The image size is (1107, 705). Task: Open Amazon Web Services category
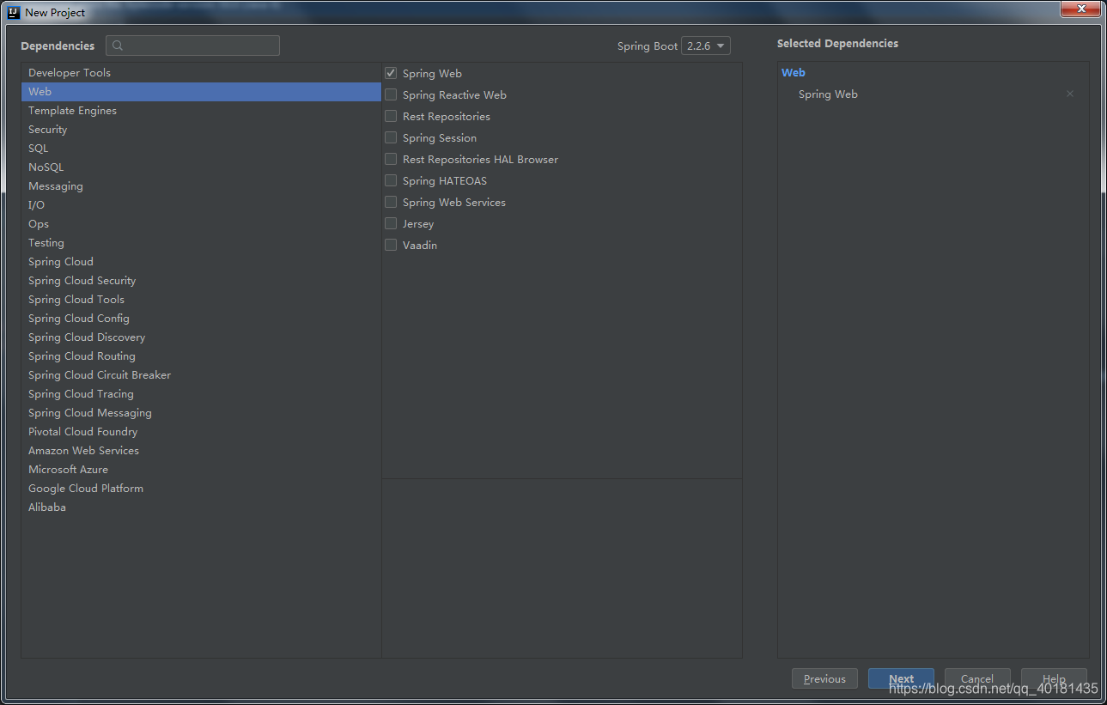pos(201,451)
